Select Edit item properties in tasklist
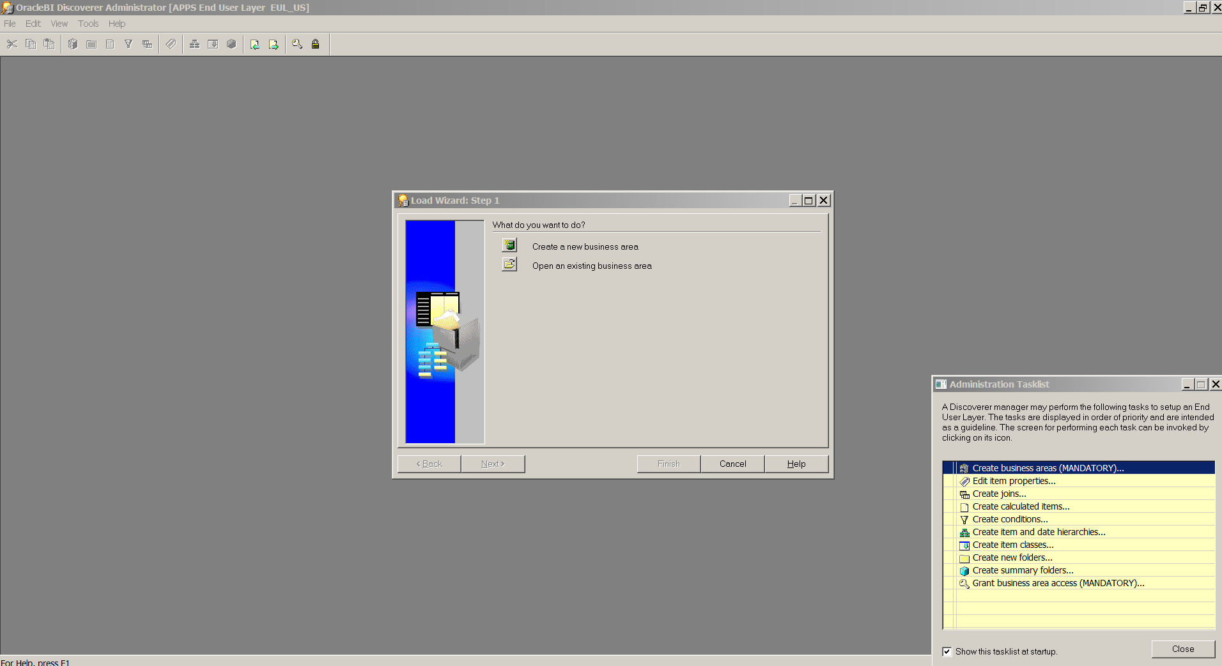 (1014, 481)
